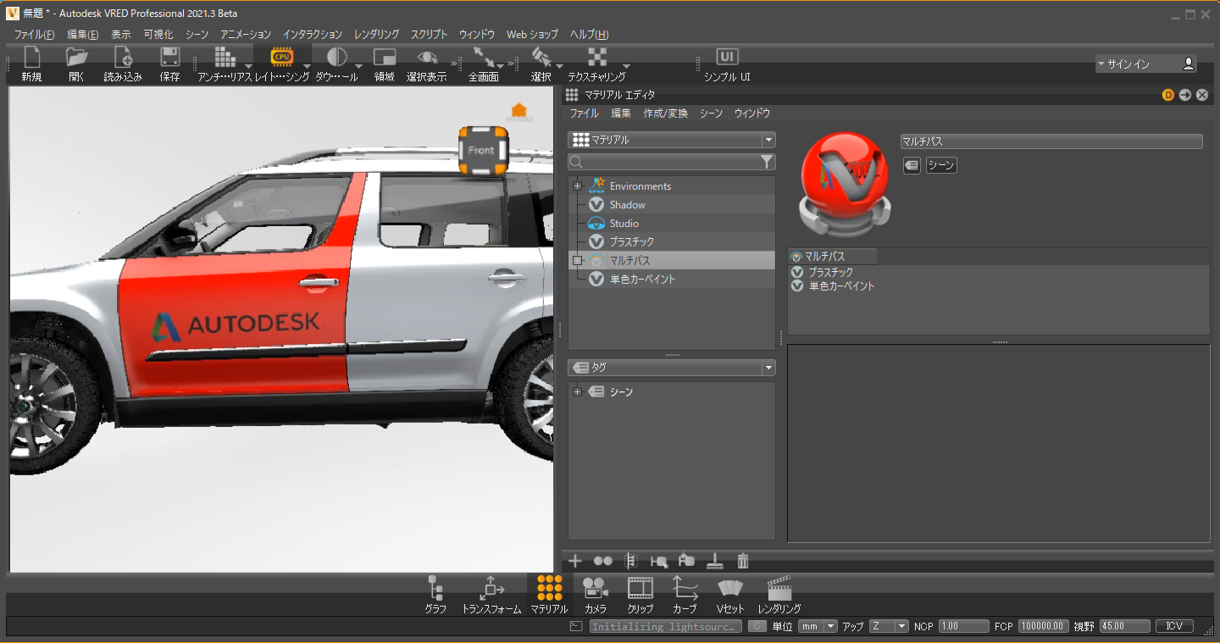Click the 読み込み (Import) toolbar icon
1220x643 pixels.
[x=123, y=58]
